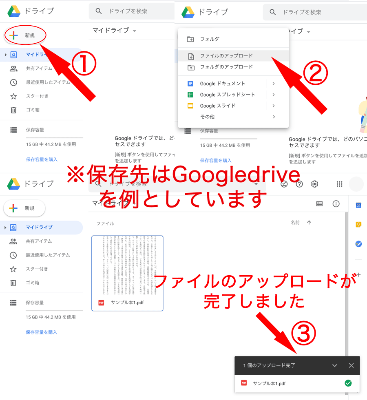The height and width of the screenshot is (400, 367).
Task: Expand マイドライブ tree arrow in top-left sidebar
Action: coord(5,55)
